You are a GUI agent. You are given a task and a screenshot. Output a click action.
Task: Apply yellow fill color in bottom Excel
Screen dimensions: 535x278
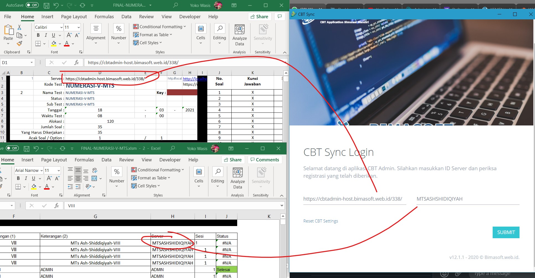click(34, 187)
